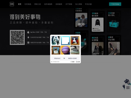Viewport: 131px width, 98px height.
Task: Click the 反馈 label in the captcha
Action: click(79, 62)
